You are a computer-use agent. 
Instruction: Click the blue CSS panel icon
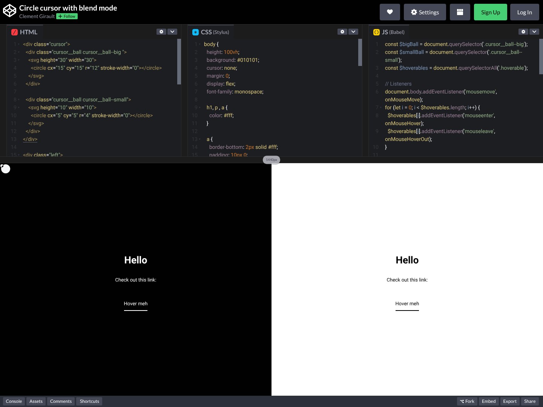click(195, 32)
